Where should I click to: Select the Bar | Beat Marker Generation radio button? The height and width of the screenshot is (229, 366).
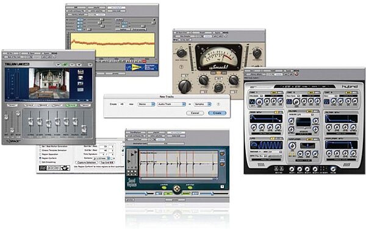[40, 146]
